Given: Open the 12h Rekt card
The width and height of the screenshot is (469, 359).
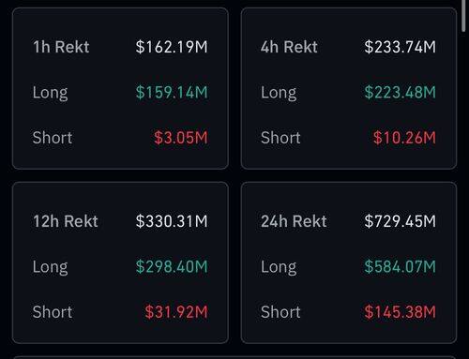Looking at the screenshot, I should [x=120, y=262].
